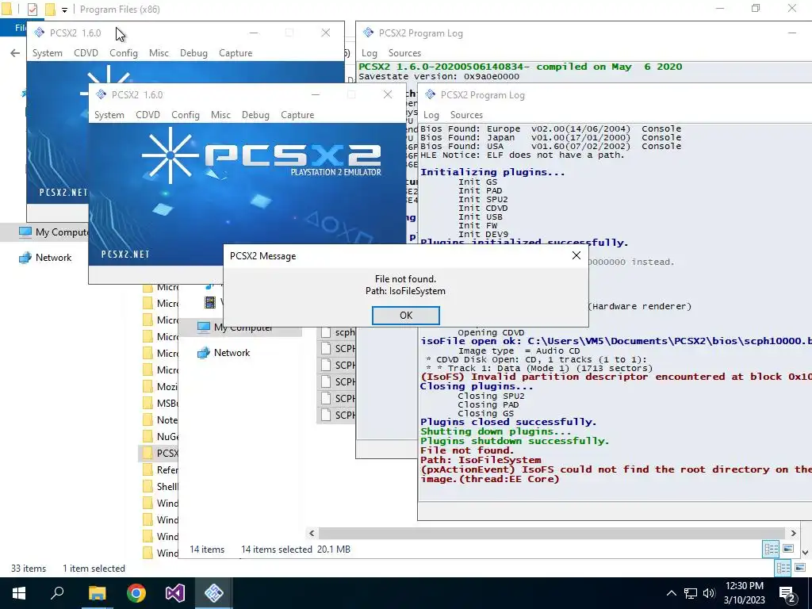Switch back Explorer to large icons view
Image resolution: width=812 pixels, height=609 pixels.
800,568
